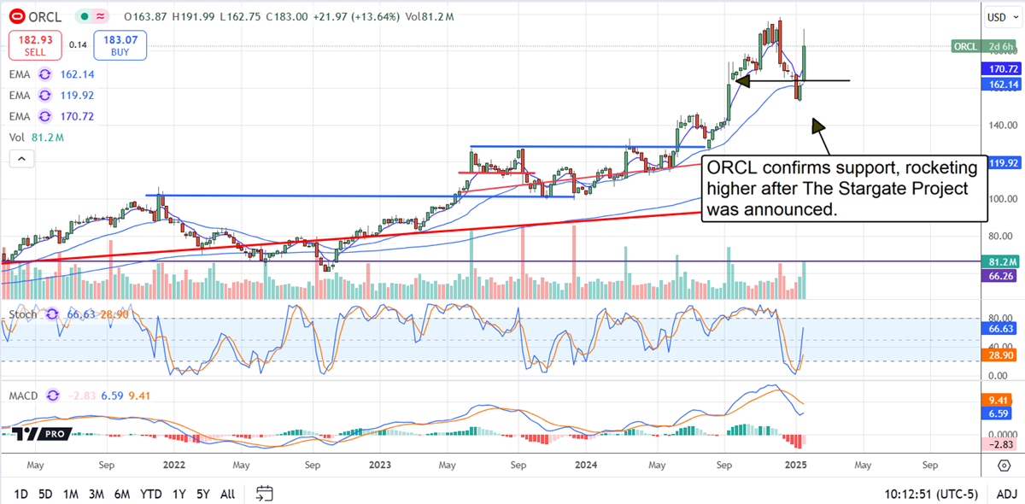Switch to the YTD timeframe
This screenshot has height=504, width=1025.
tap(152, 494)
